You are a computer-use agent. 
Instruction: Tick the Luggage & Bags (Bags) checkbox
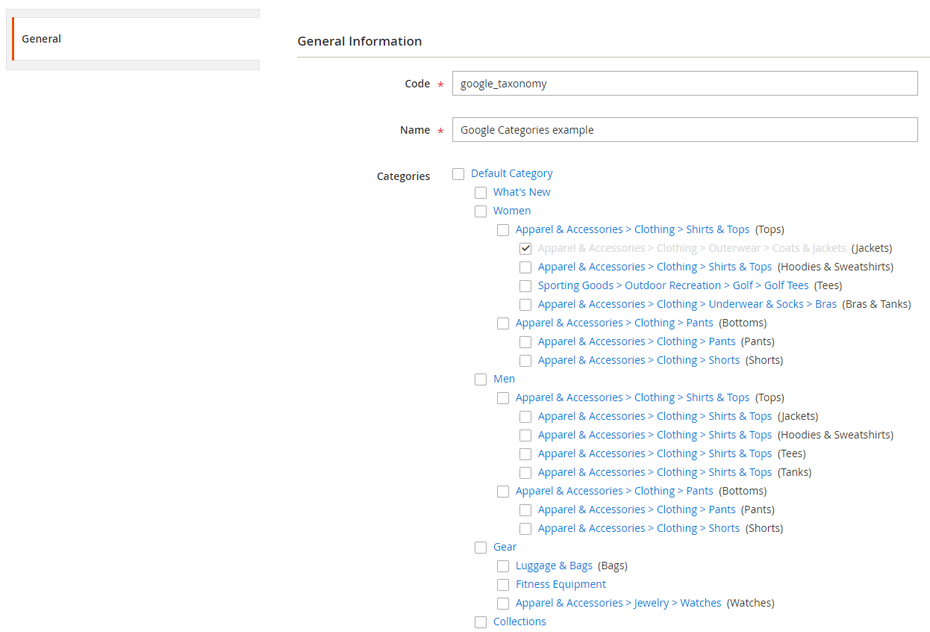pos(503,566)
